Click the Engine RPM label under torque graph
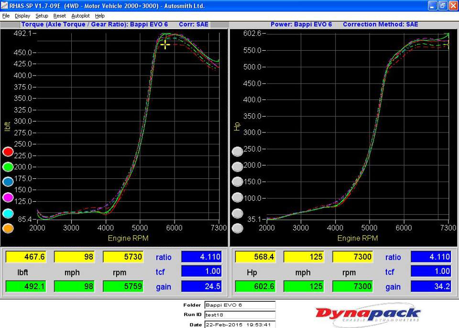The image size is (459, 328). point(128,238)
